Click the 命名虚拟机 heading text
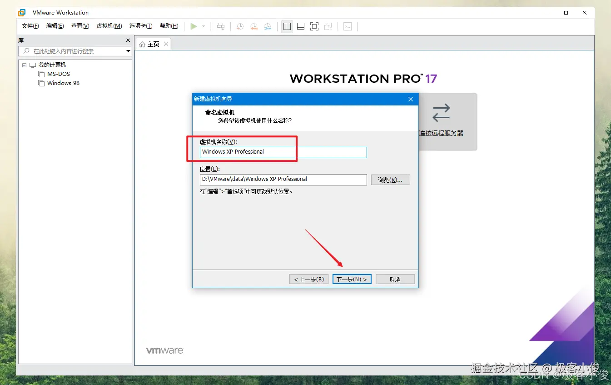 [220, 112]
